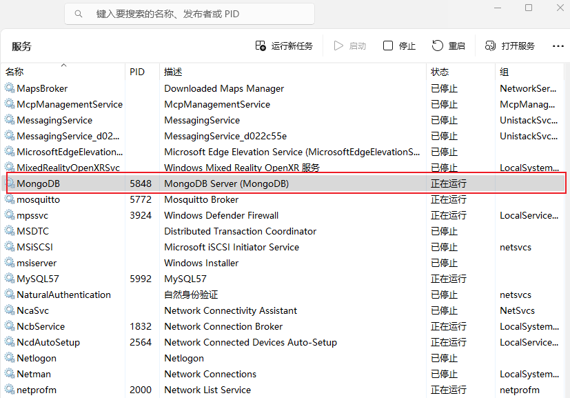Click 'Downloaded Maps Manager' description

click(x=224, y=88)
